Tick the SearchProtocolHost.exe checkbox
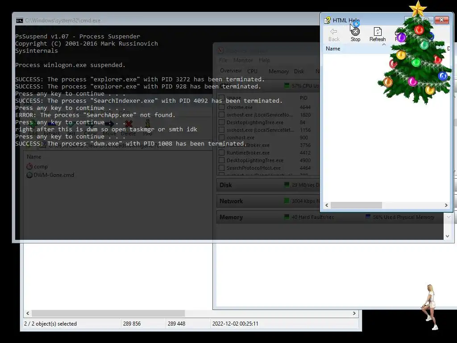Screen dimensions: 457x343 [x=221, y=168]
